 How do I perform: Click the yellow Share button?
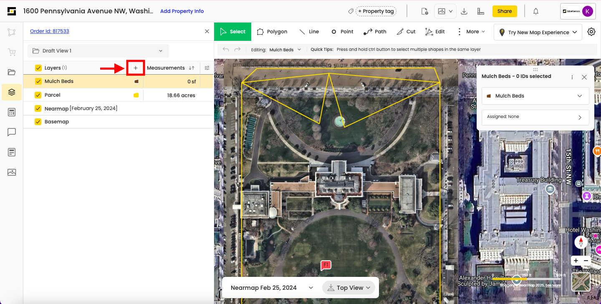click(504, 11)
